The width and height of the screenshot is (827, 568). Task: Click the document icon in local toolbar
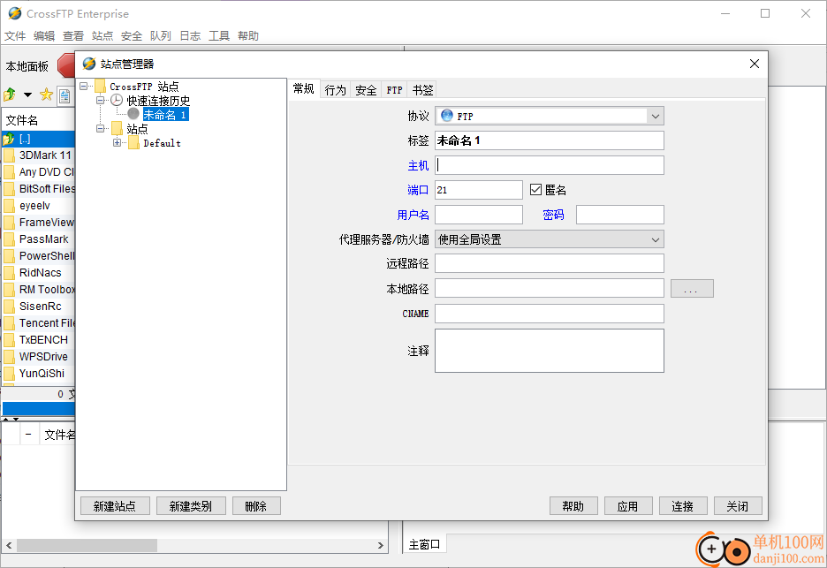[64, 95]
